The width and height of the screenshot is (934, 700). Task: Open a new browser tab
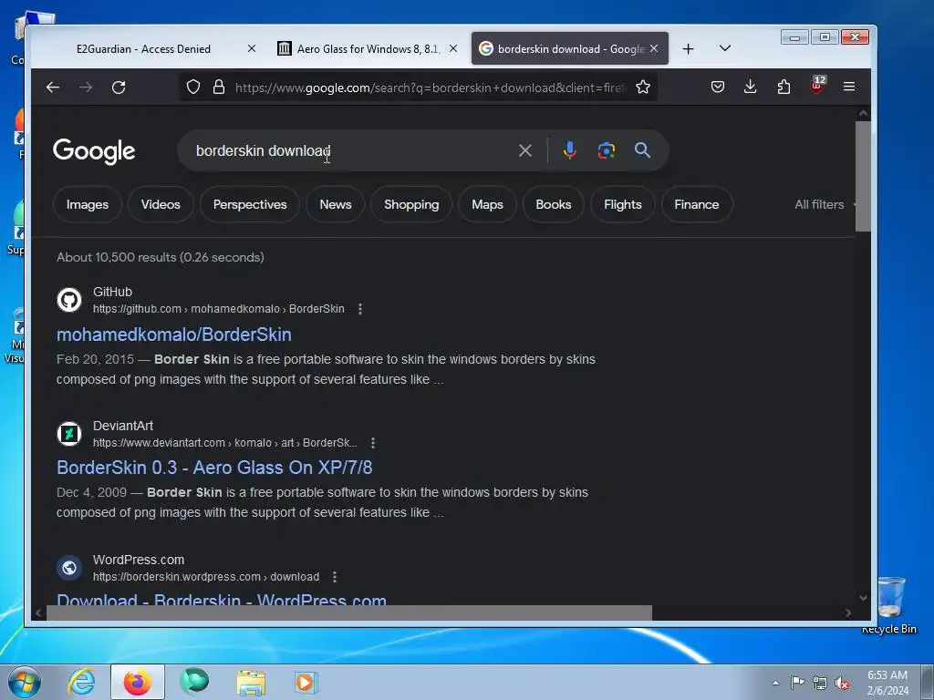[688, 49]
